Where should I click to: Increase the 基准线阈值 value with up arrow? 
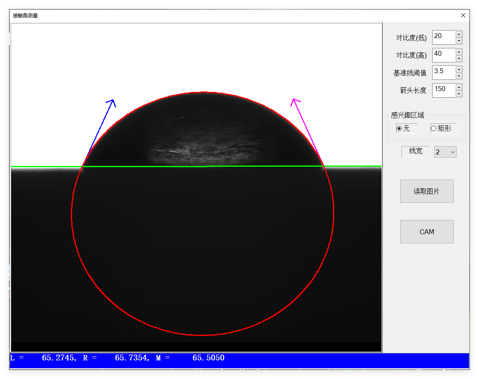[x=458, y=70]
